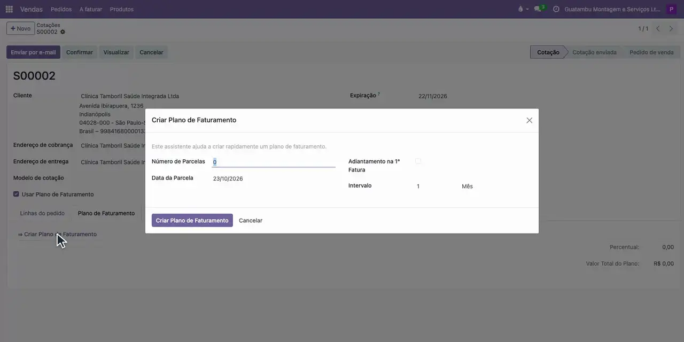Click the Novo button
This screenshot has width=684, height=342.
click(20, 28)
